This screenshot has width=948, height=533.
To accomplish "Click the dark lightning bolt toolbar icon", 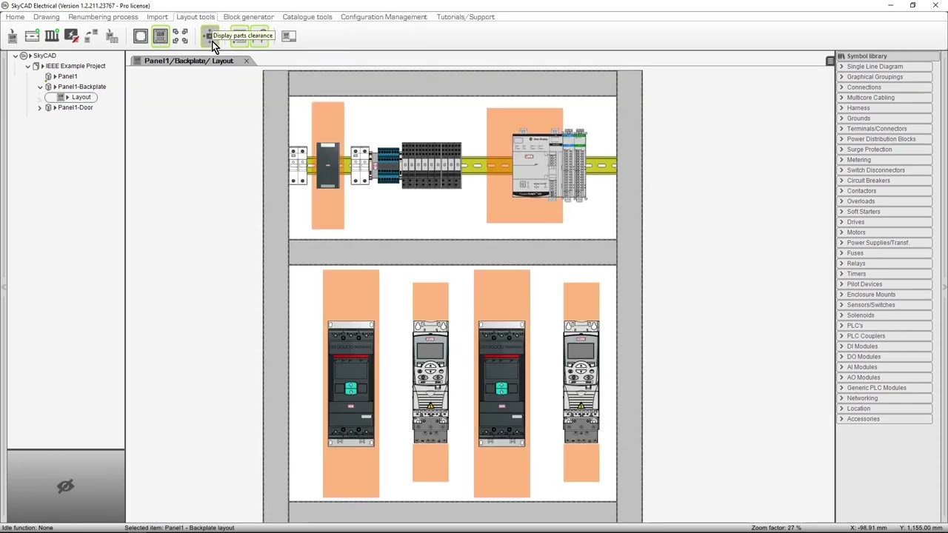I will point(72,36).
